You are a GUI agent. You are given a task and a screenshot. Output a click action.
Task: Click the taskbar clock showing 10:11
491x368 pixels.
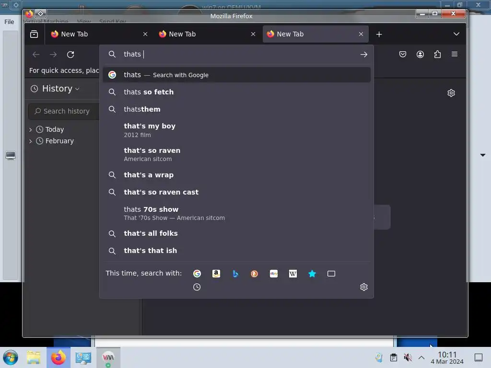click(447, 357)
